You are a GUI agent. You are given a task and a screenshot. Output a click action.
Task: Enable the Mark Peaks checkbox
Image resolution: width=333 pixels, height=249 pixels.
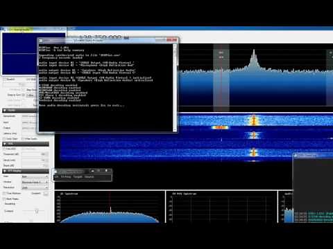coord(4,199)
